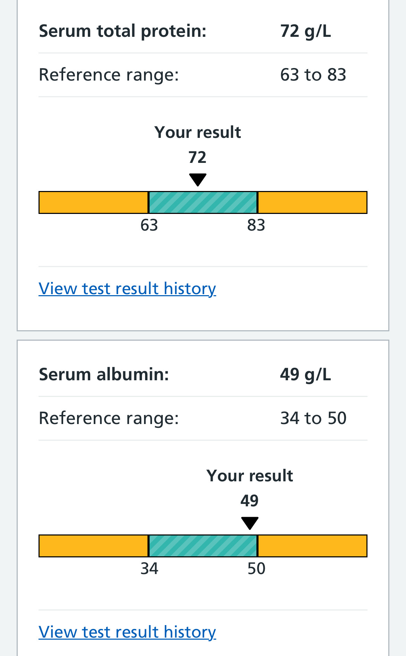
Task: Click the 63 lower limit label under bar
Action: 149,225
